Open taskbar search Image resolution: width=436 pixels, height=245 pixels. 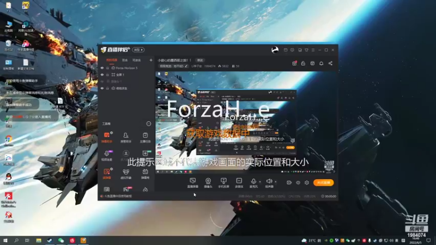(16, 240)
